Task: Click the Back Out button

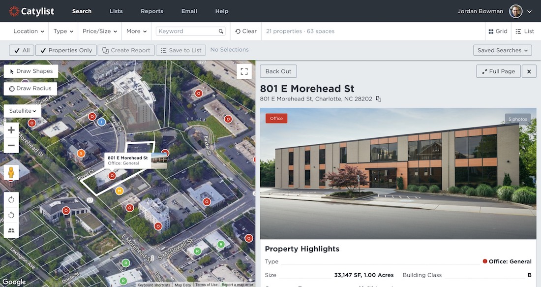Action: click(x=278, y=71)
